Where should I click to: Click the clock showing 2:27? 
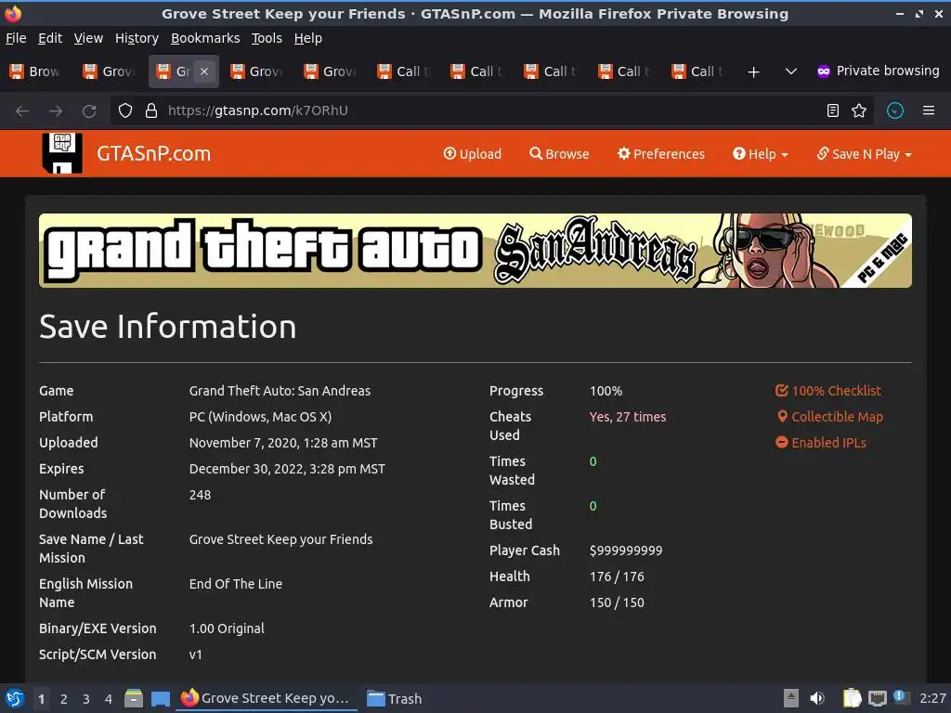click(x=932, y=698)
